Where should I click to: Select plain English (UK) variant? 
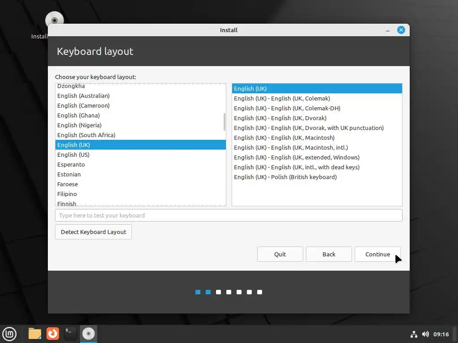(317, 88)
